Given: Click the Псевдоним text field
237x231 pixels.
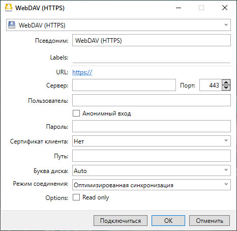Looking at the screenshot, I should (x=152, y=40).
